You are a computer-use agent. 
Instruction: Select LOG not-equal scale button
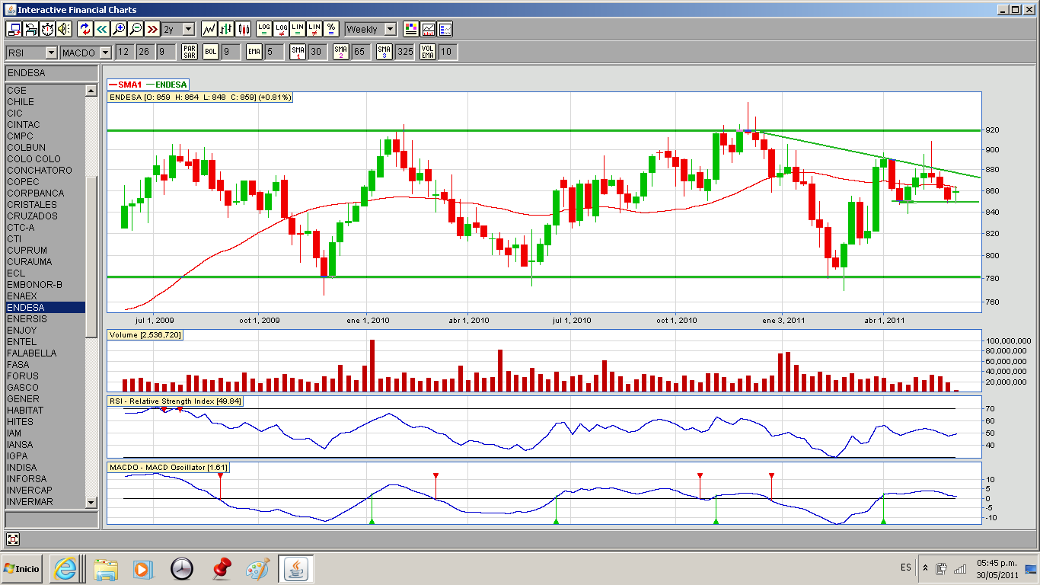(281, 29)
